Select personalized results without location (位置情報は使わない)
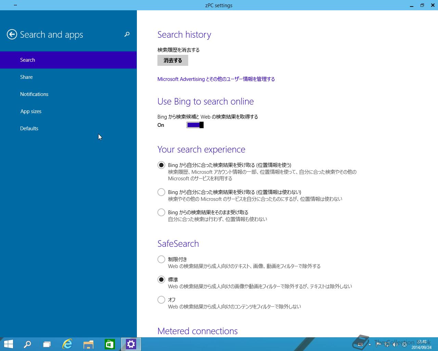The height and width of the screenshot is (351, 438). tap(161, 192)
